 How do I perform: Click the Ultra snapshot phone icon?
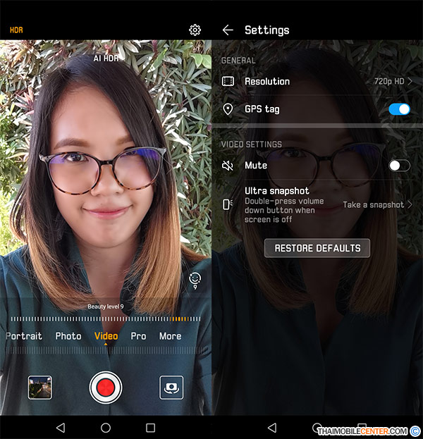pos(228,204)
